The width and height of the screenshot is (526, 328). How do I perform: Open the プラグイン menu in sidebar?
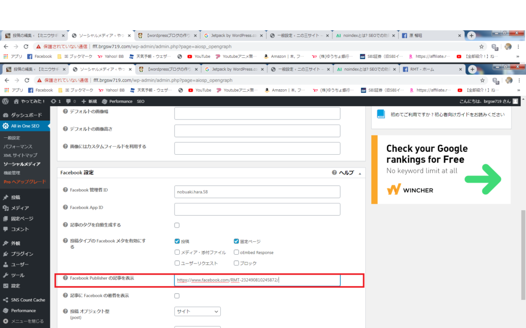pyautogui.click(x=22, y=254)
